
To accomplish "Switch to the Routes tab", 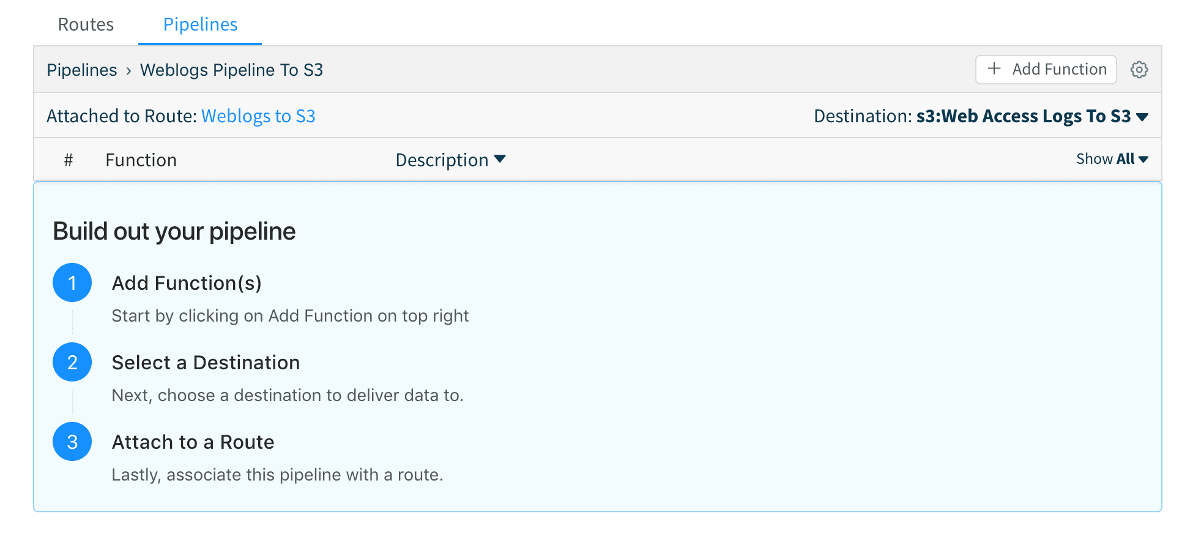I will (86, 24).
